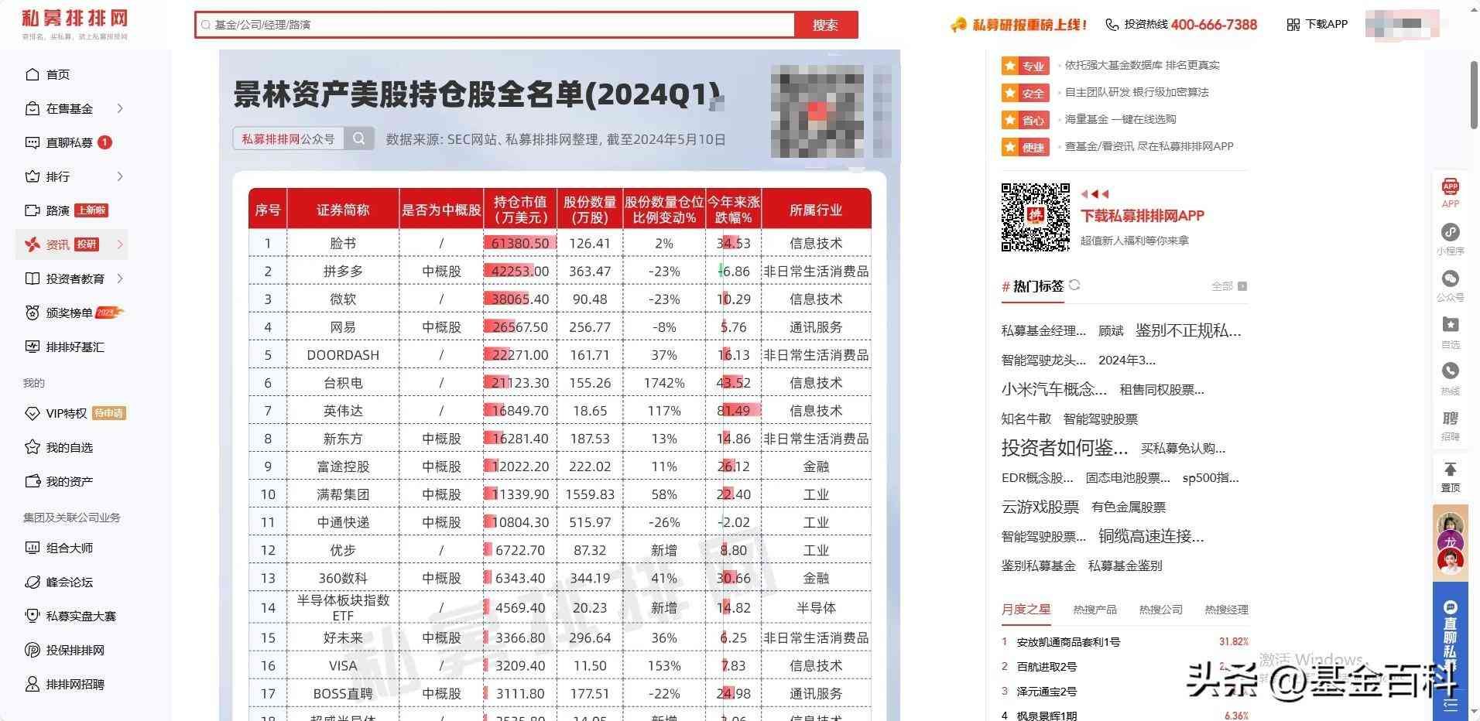Refresh the 热门标签 list with refresh icon

click(1074, 285)
